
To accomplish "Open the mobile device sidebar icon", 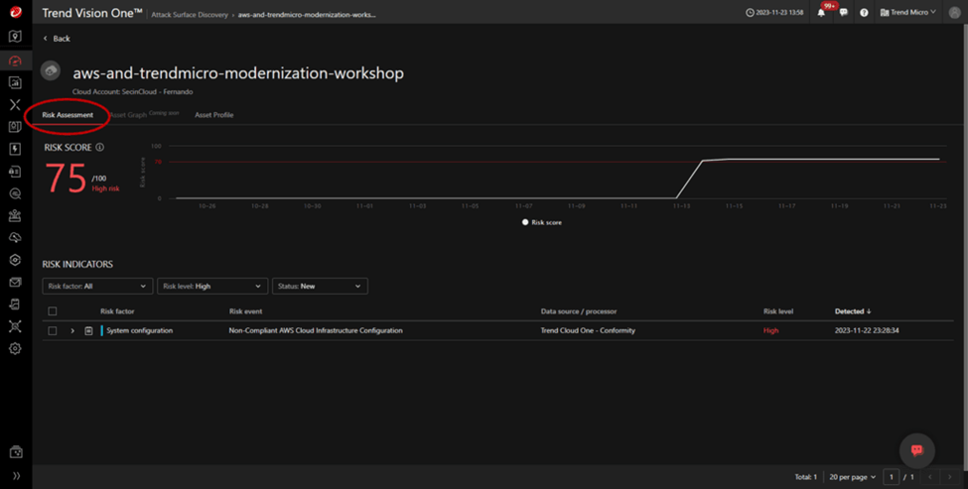I will [x=16, y=304].
